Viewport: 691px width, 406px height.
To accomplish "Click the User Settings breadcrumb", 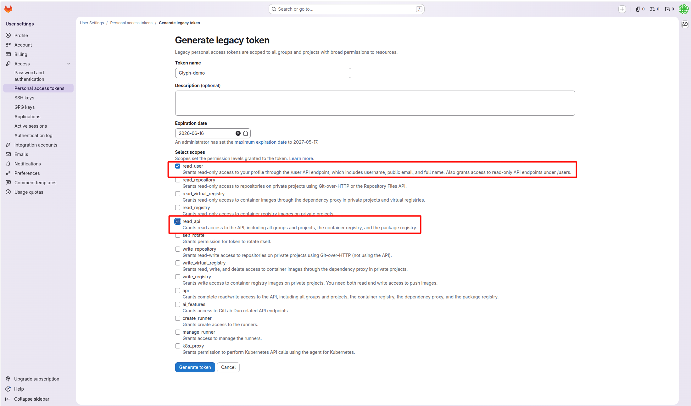I will (x=92, y=23).
